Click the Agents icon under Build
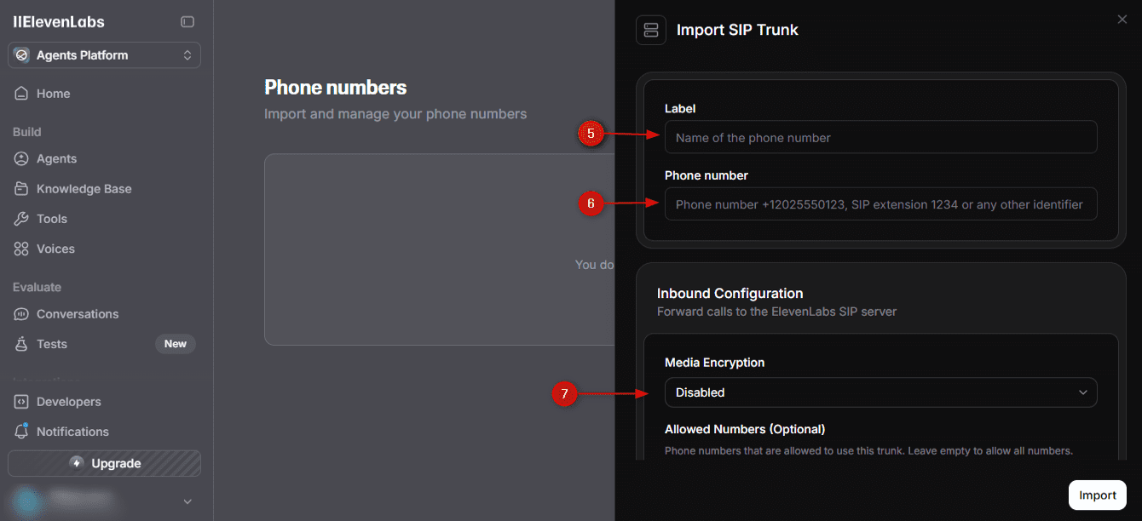Viewport: 1142px width, 521px height. (x=21, y=158)
